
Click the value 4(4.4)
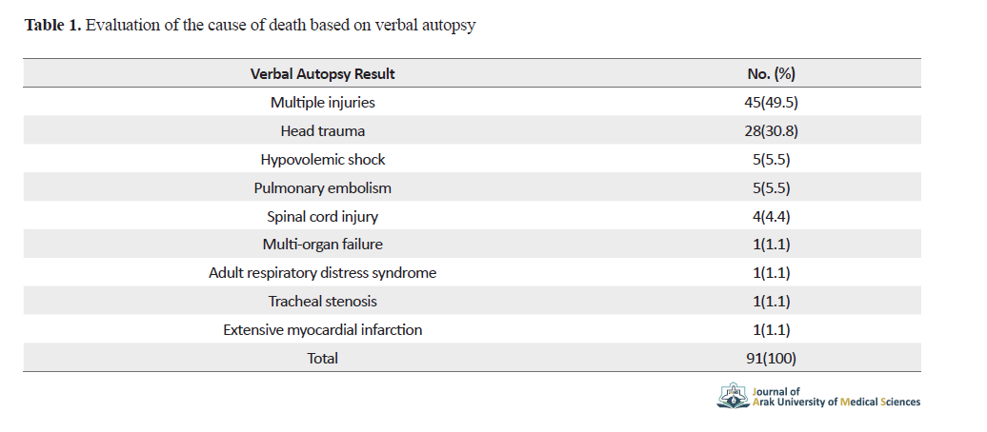[771, 216]
